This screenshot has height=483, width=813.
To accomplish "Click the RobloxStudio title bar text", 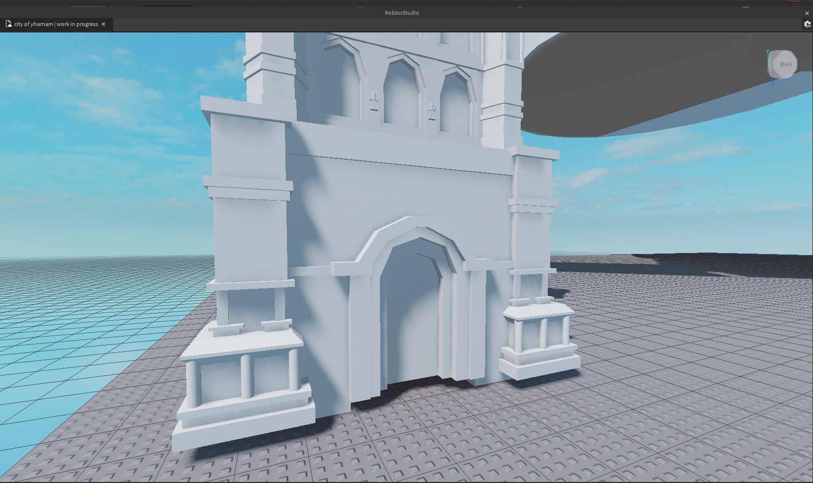I will point(402,13).
